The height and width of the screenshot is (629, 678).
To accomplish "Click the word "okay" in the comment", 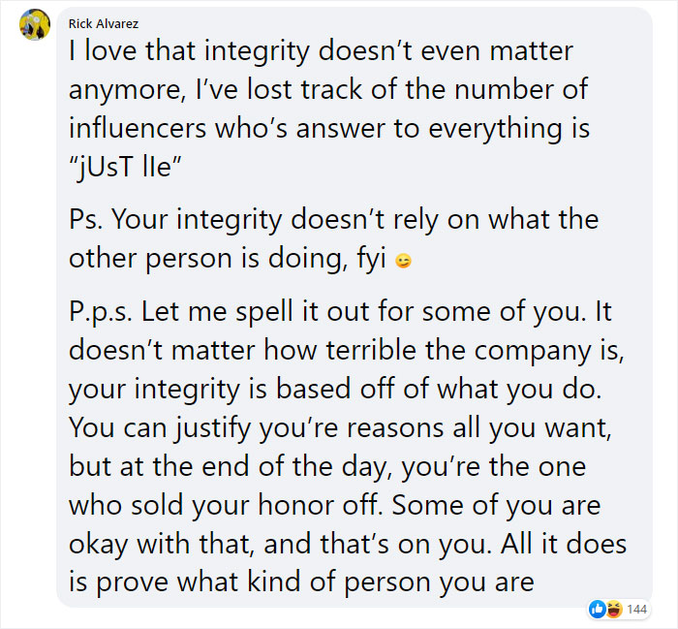I will (x=98, y=545).
